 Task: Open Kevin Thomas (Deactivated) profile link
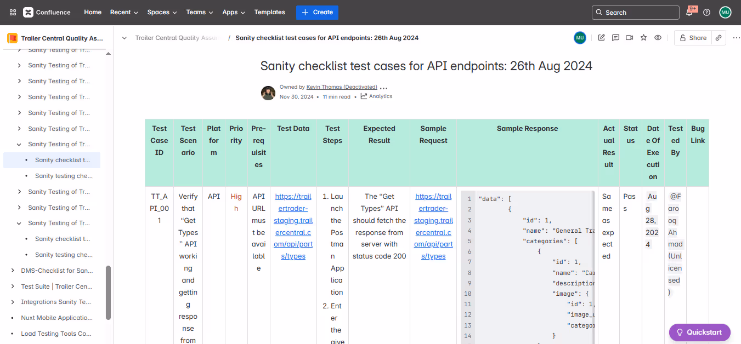click(342, 87)
